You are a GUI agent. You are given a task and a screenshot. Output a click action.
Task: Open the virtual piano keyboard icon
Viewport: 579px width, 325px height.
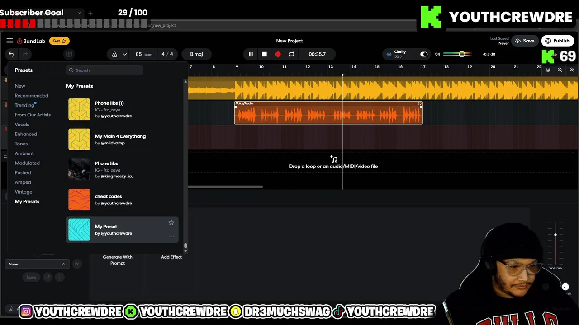click(x=69, y=54)
